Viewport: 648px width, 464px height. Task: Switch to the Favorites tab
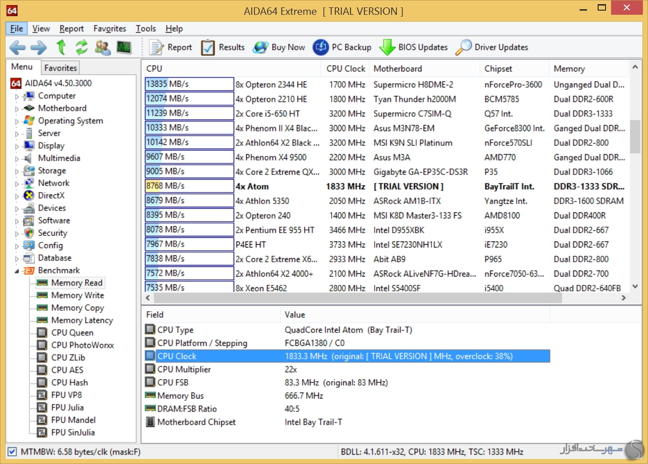[61, 68]
